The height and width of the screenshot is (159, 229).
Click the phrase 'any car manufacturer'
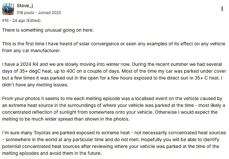click(x=34, y=51)
